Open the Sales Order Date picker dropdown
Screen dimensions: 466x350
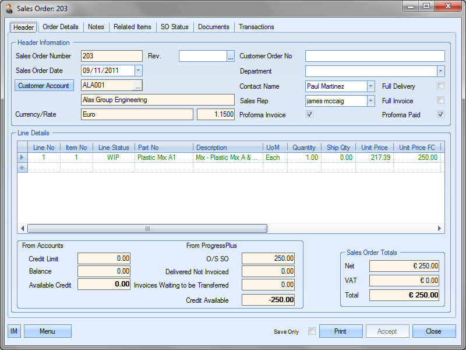(138, 71)
